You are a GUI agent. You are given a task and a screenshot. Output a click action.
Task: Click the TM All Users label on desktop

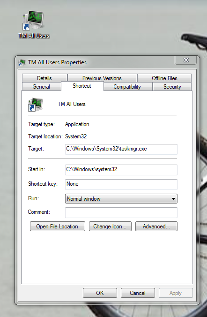click(x=34, y=36)
